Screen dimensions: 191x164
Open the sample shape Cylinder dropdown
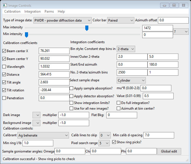131,80
